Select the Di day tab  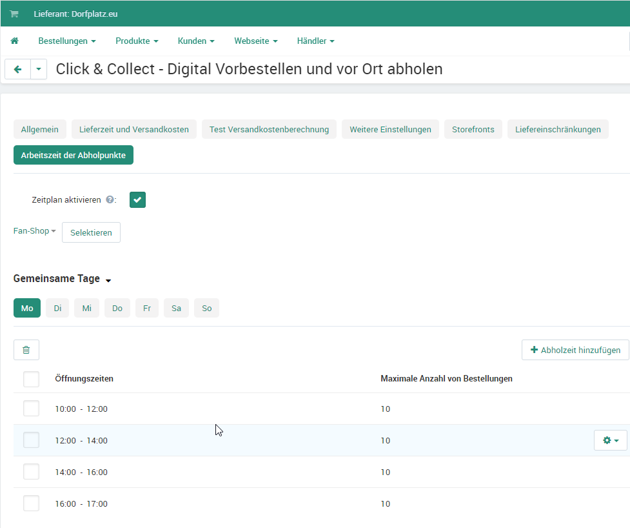57,308
